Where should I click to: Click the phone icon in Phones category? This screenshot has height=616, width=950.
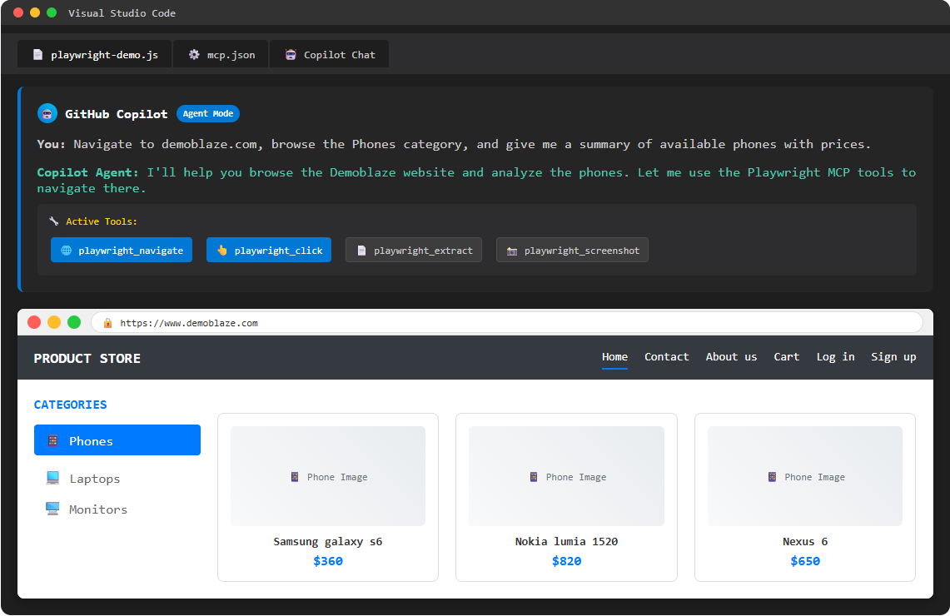pos(52,441)
